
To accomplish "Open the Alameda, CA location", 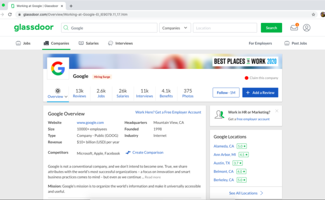I will (x=223, y=146).
